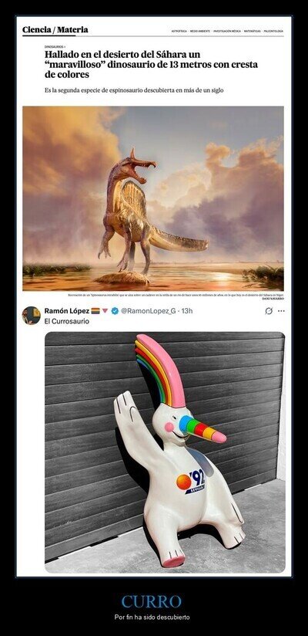308x636 pixels.
Task: Open the Ciencia / Materia section header
Action: point(55,29)
